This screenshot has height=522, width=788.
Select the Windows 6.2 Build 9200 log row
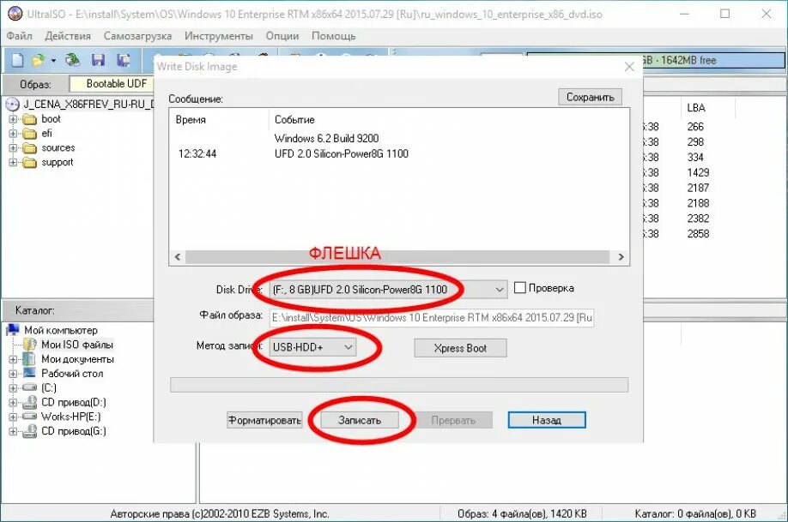[x=327, y=138]
